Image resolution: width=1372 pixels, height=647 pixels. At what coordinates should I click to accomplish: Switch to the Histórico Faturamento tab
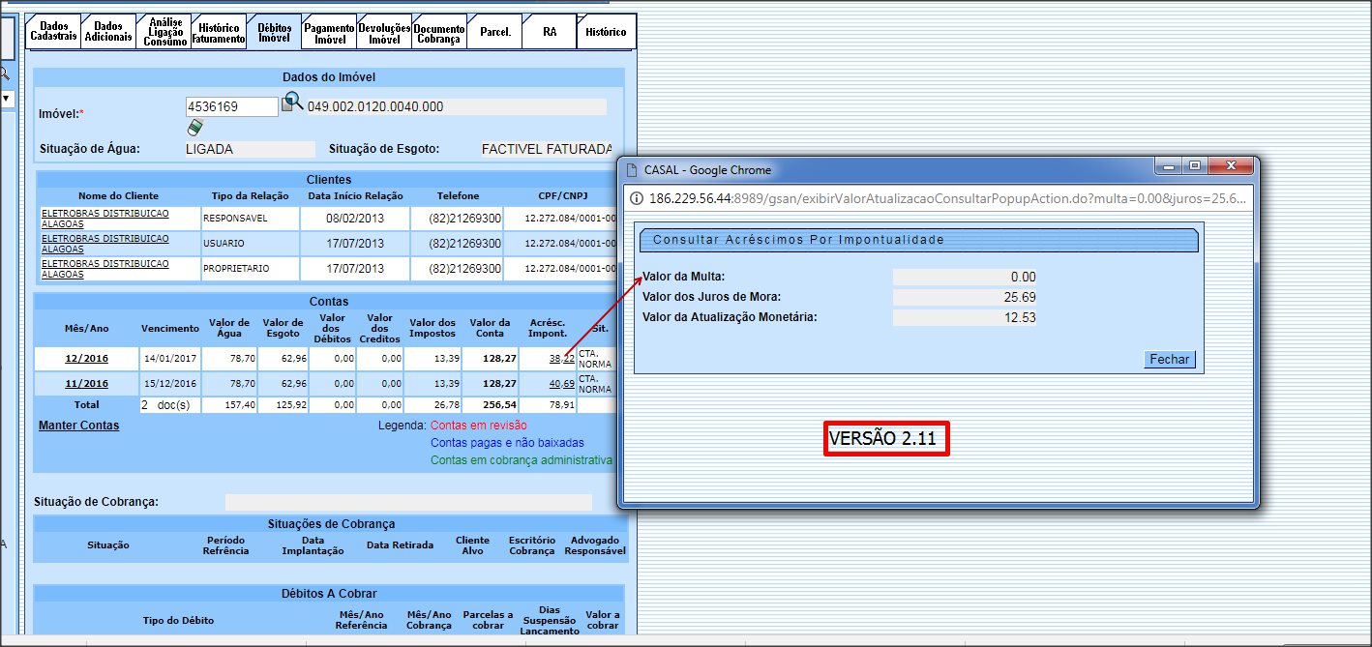point(218,32)
